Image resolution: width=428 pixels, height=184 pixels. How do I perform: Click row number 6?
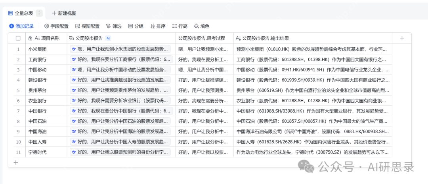(x=18, y=101)
